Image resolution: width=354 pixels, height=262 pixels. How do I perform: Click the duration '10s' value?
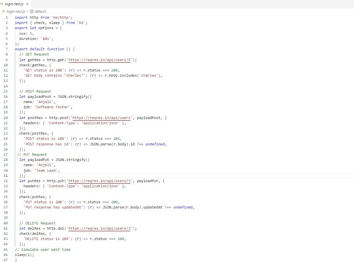(46, 39)
